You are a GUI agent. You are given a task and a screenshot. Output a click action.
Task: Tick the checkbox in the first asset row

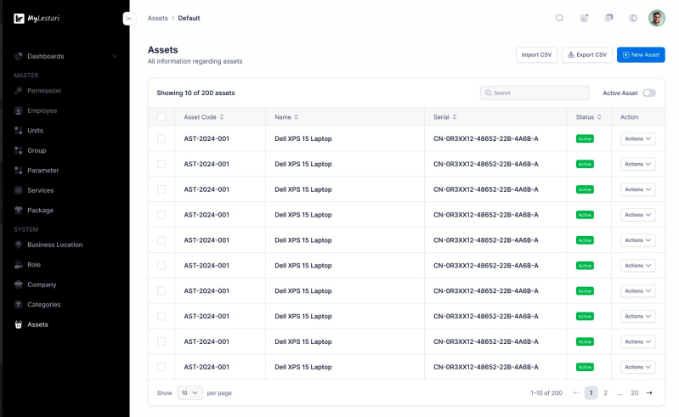pyautogui.click(x=161, y=138)
